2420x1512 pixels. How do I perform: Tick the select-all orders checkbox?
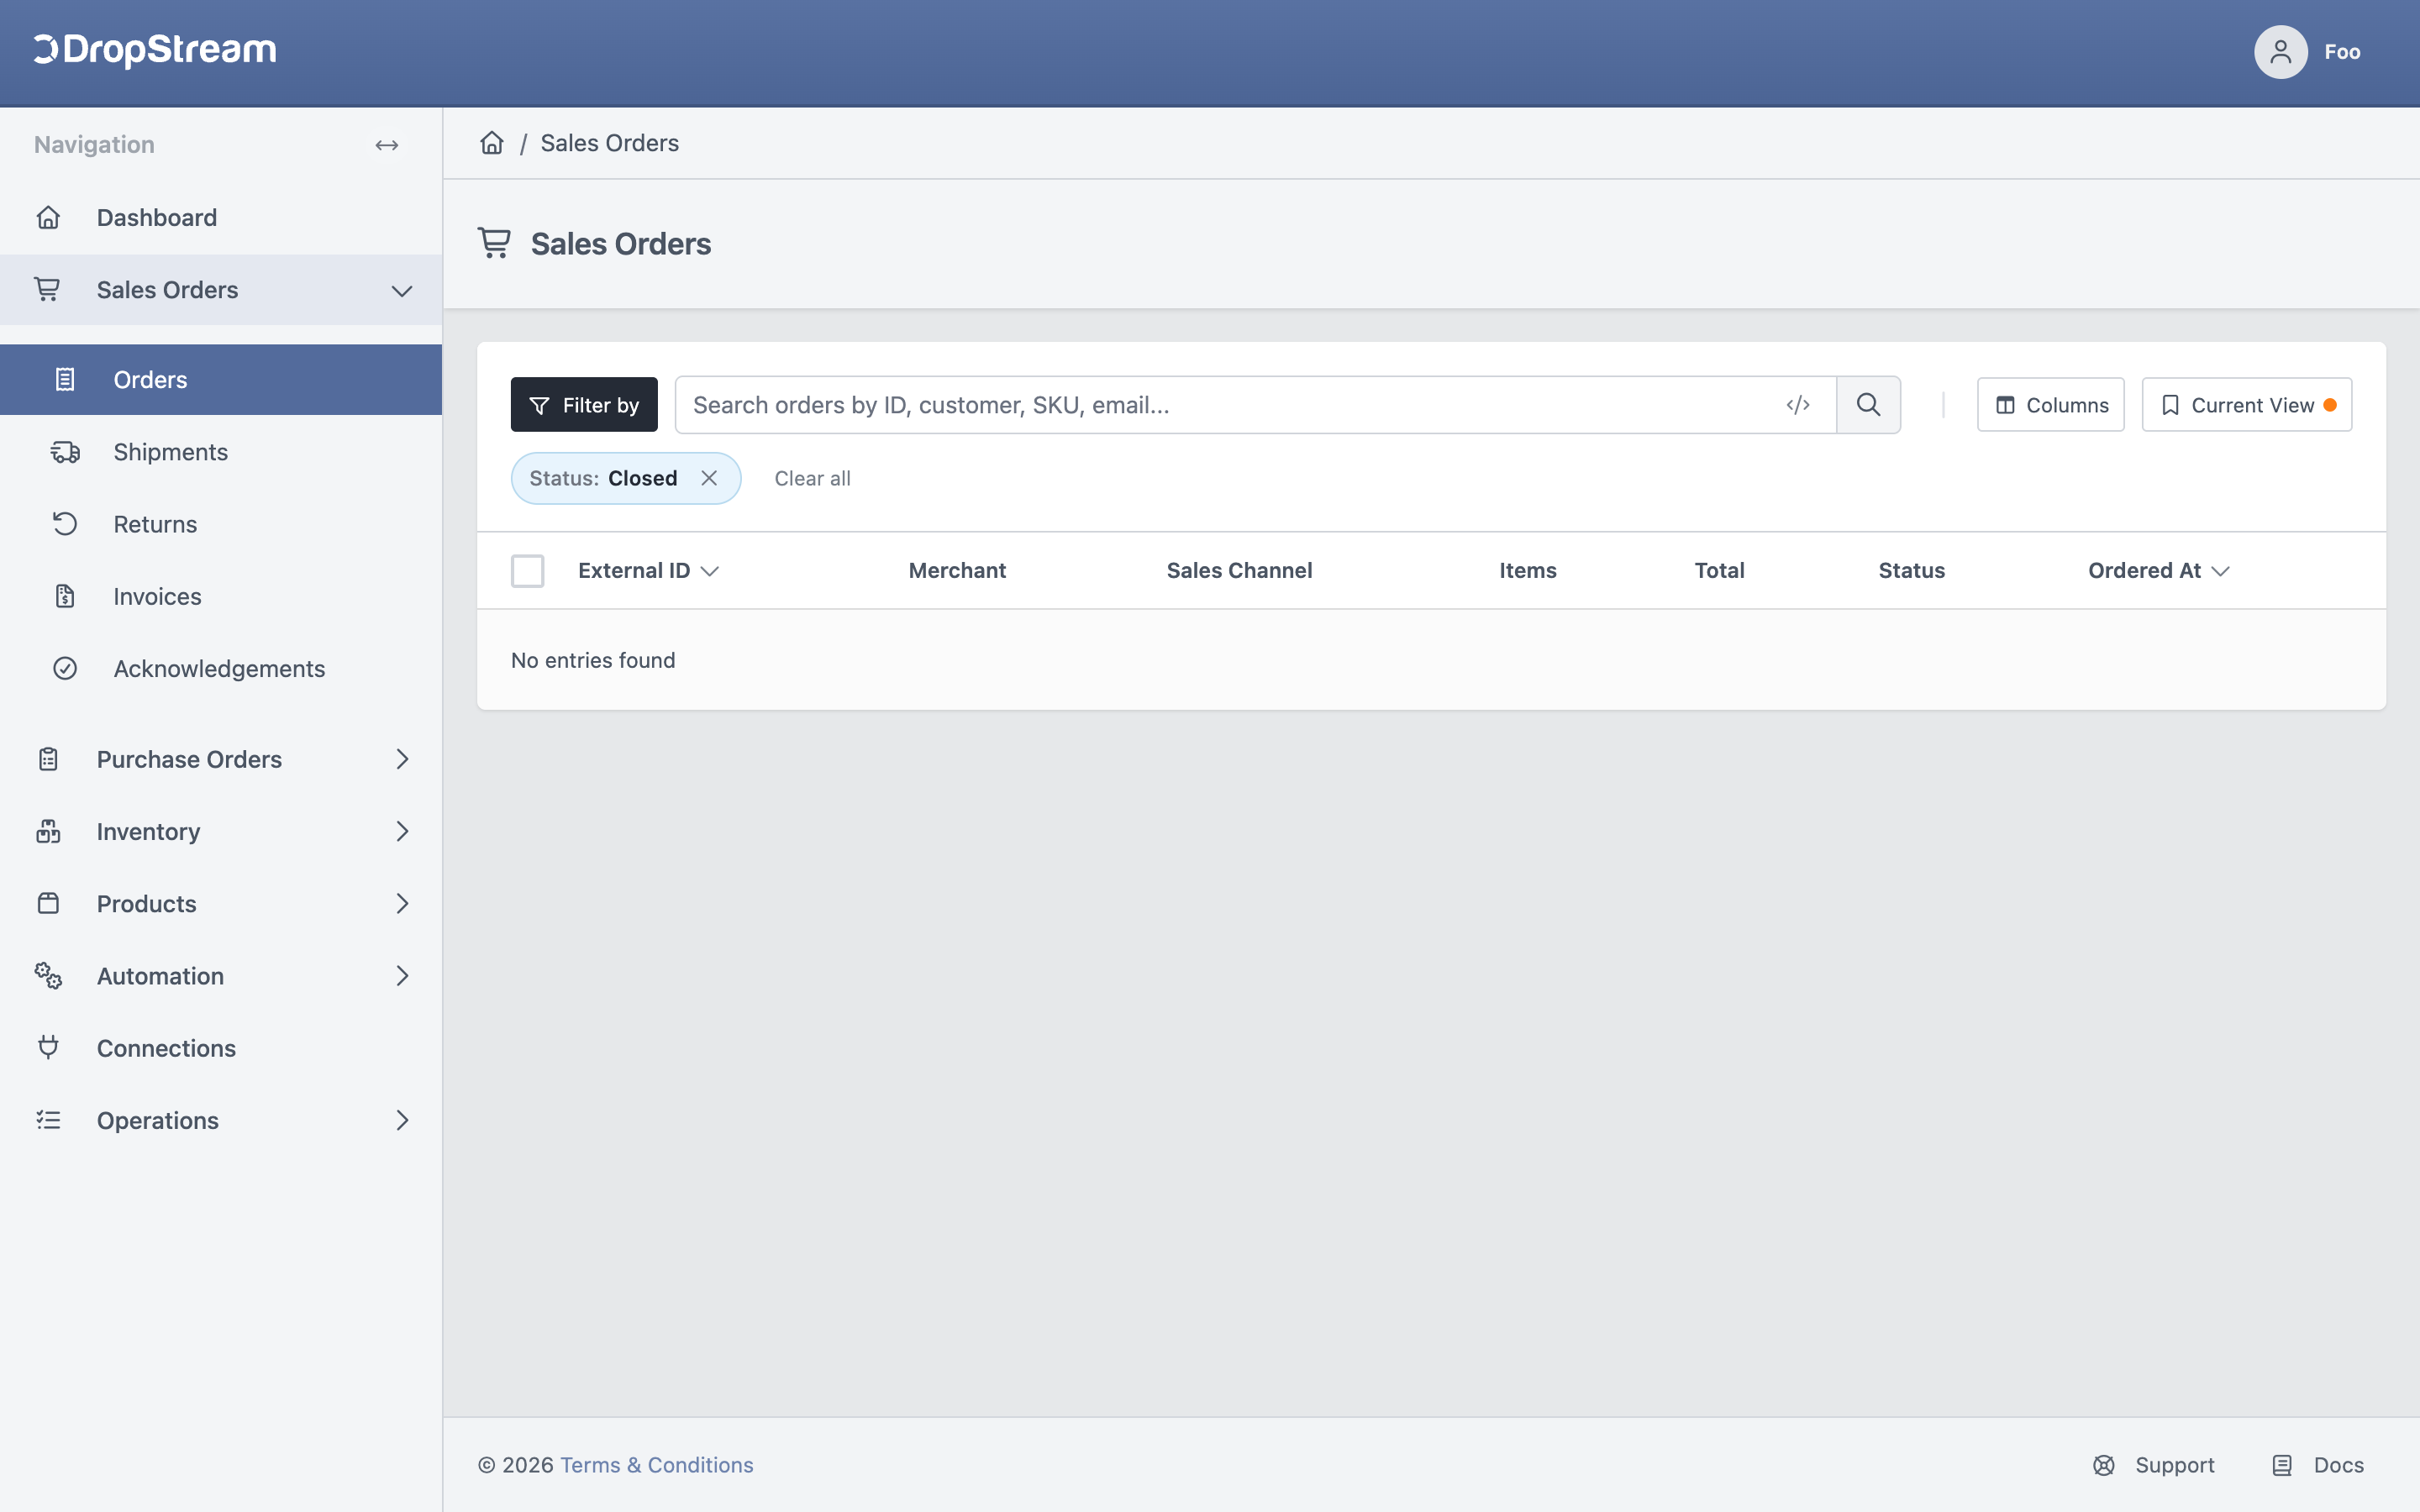(x=528, y=571)
